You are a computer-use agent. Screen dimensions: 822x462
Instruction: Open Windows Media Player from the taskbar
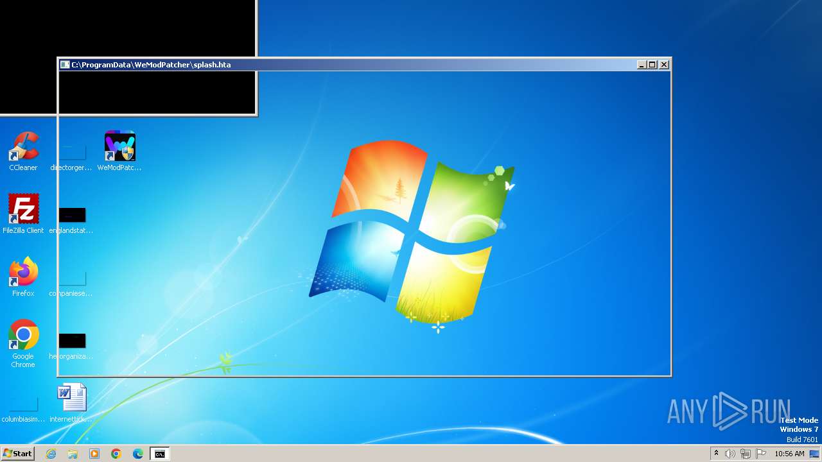pyautogui.click(x=94, y=454)
